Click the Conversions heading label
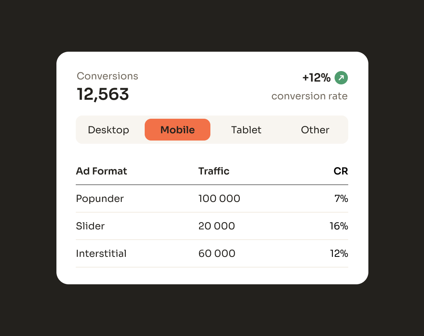 click(107, 76)
